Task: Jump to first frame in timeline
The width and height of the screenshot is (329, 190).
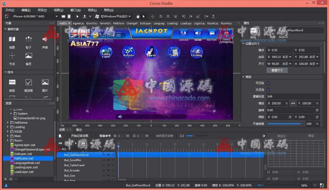Action: pyautogui.click(x=60, y=143)
